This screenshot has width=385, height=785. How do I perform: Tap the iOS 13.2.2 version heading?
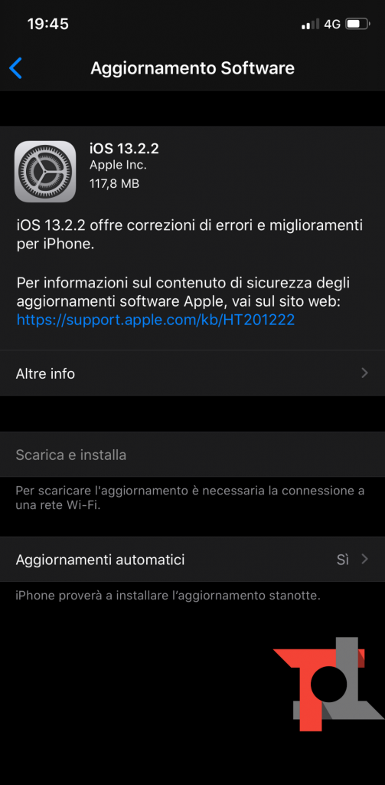pos(124,148)
